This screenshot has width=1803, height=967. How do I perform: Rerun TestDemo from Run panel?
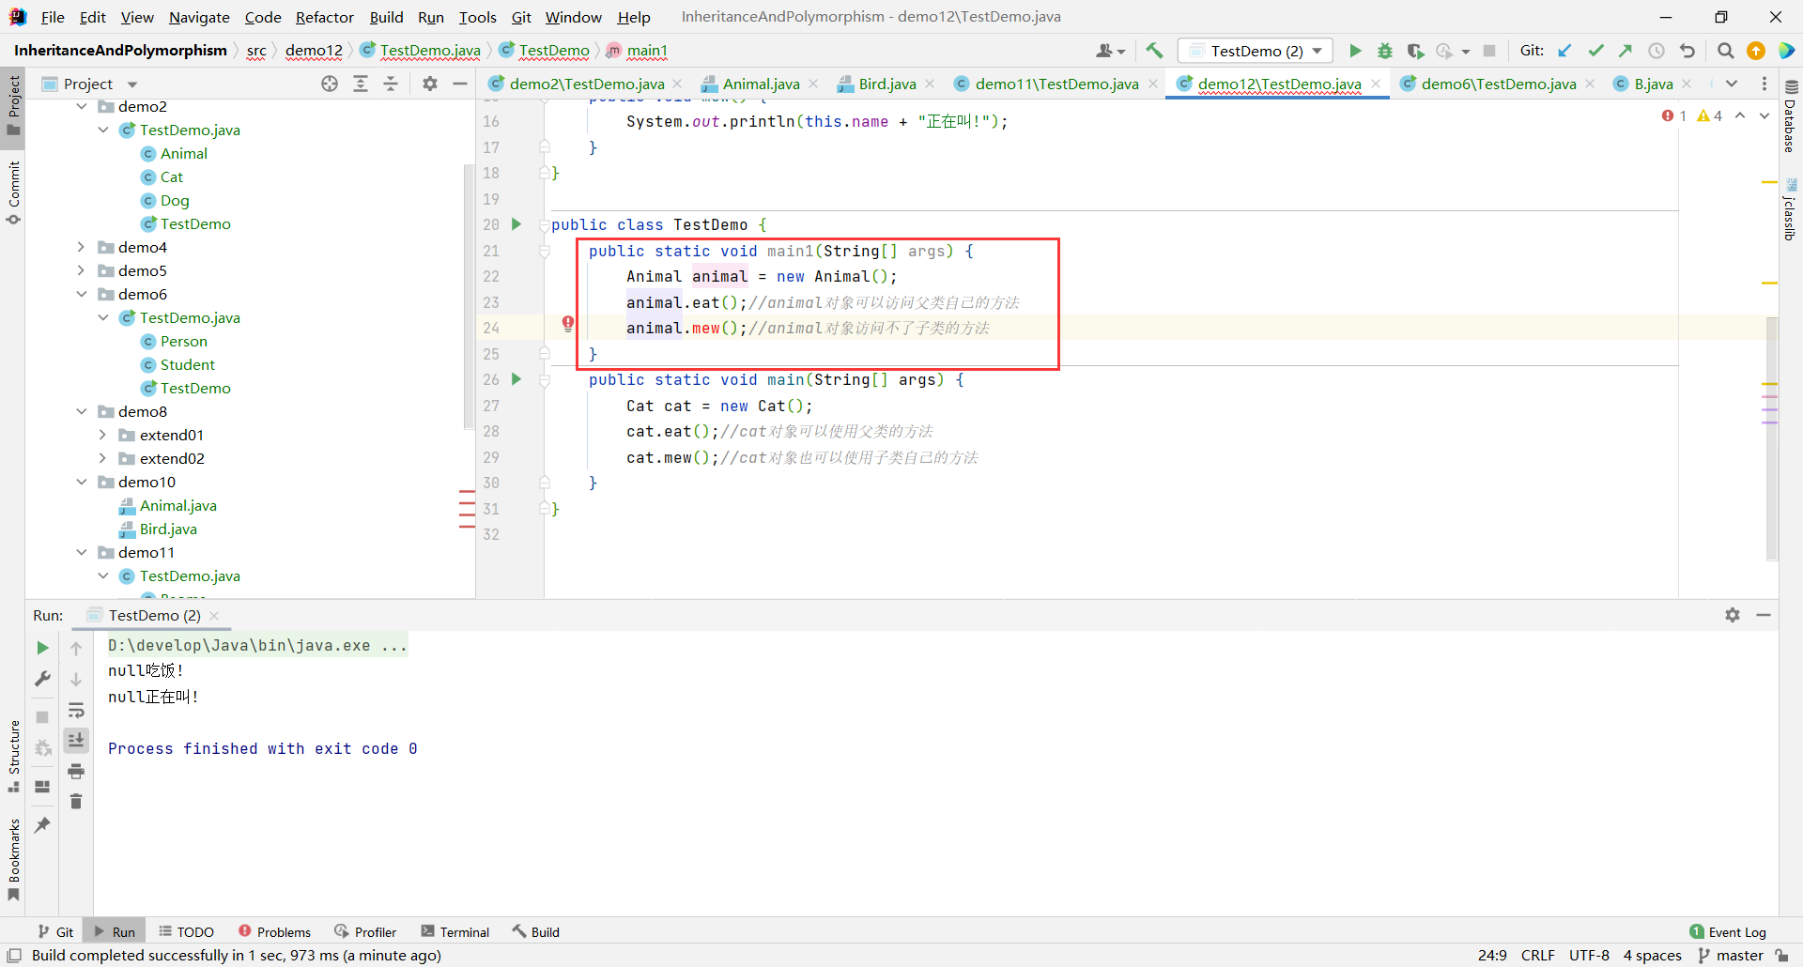(42, 648)
